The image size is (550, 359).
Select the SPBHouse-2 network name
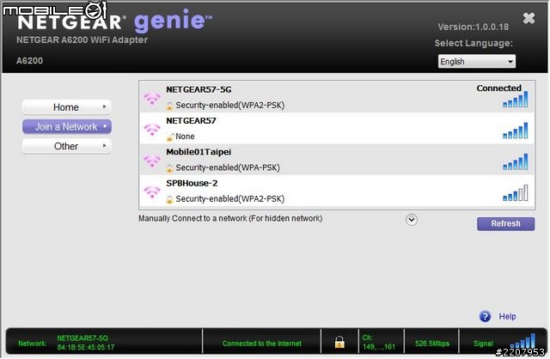click(192, 183)
